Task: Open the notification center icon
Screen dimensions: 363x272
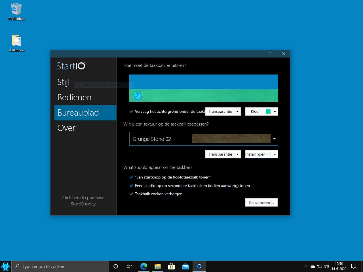Action: [x=354, y=266]
